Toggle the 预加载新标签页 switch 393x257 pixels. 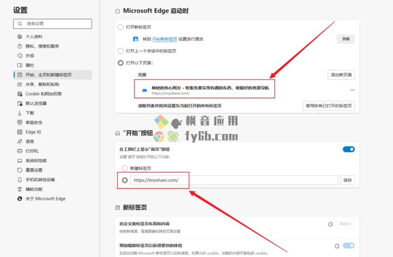point(349,245)
